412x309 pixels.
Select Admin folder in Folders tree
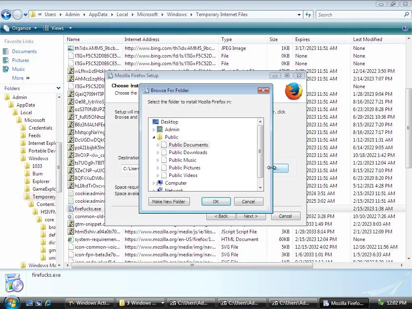click(19, 97)
